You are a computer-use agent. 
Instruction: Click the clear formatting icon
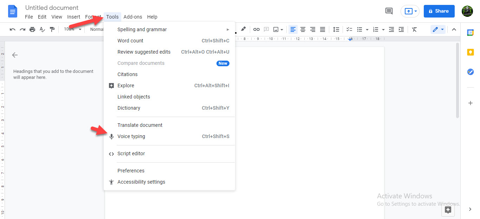click(414, 29)
